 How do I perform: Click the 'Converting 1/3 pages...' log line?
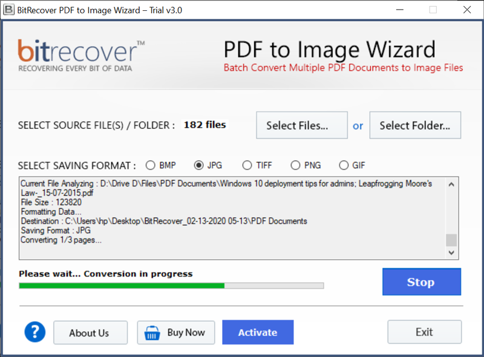(61, 240)
